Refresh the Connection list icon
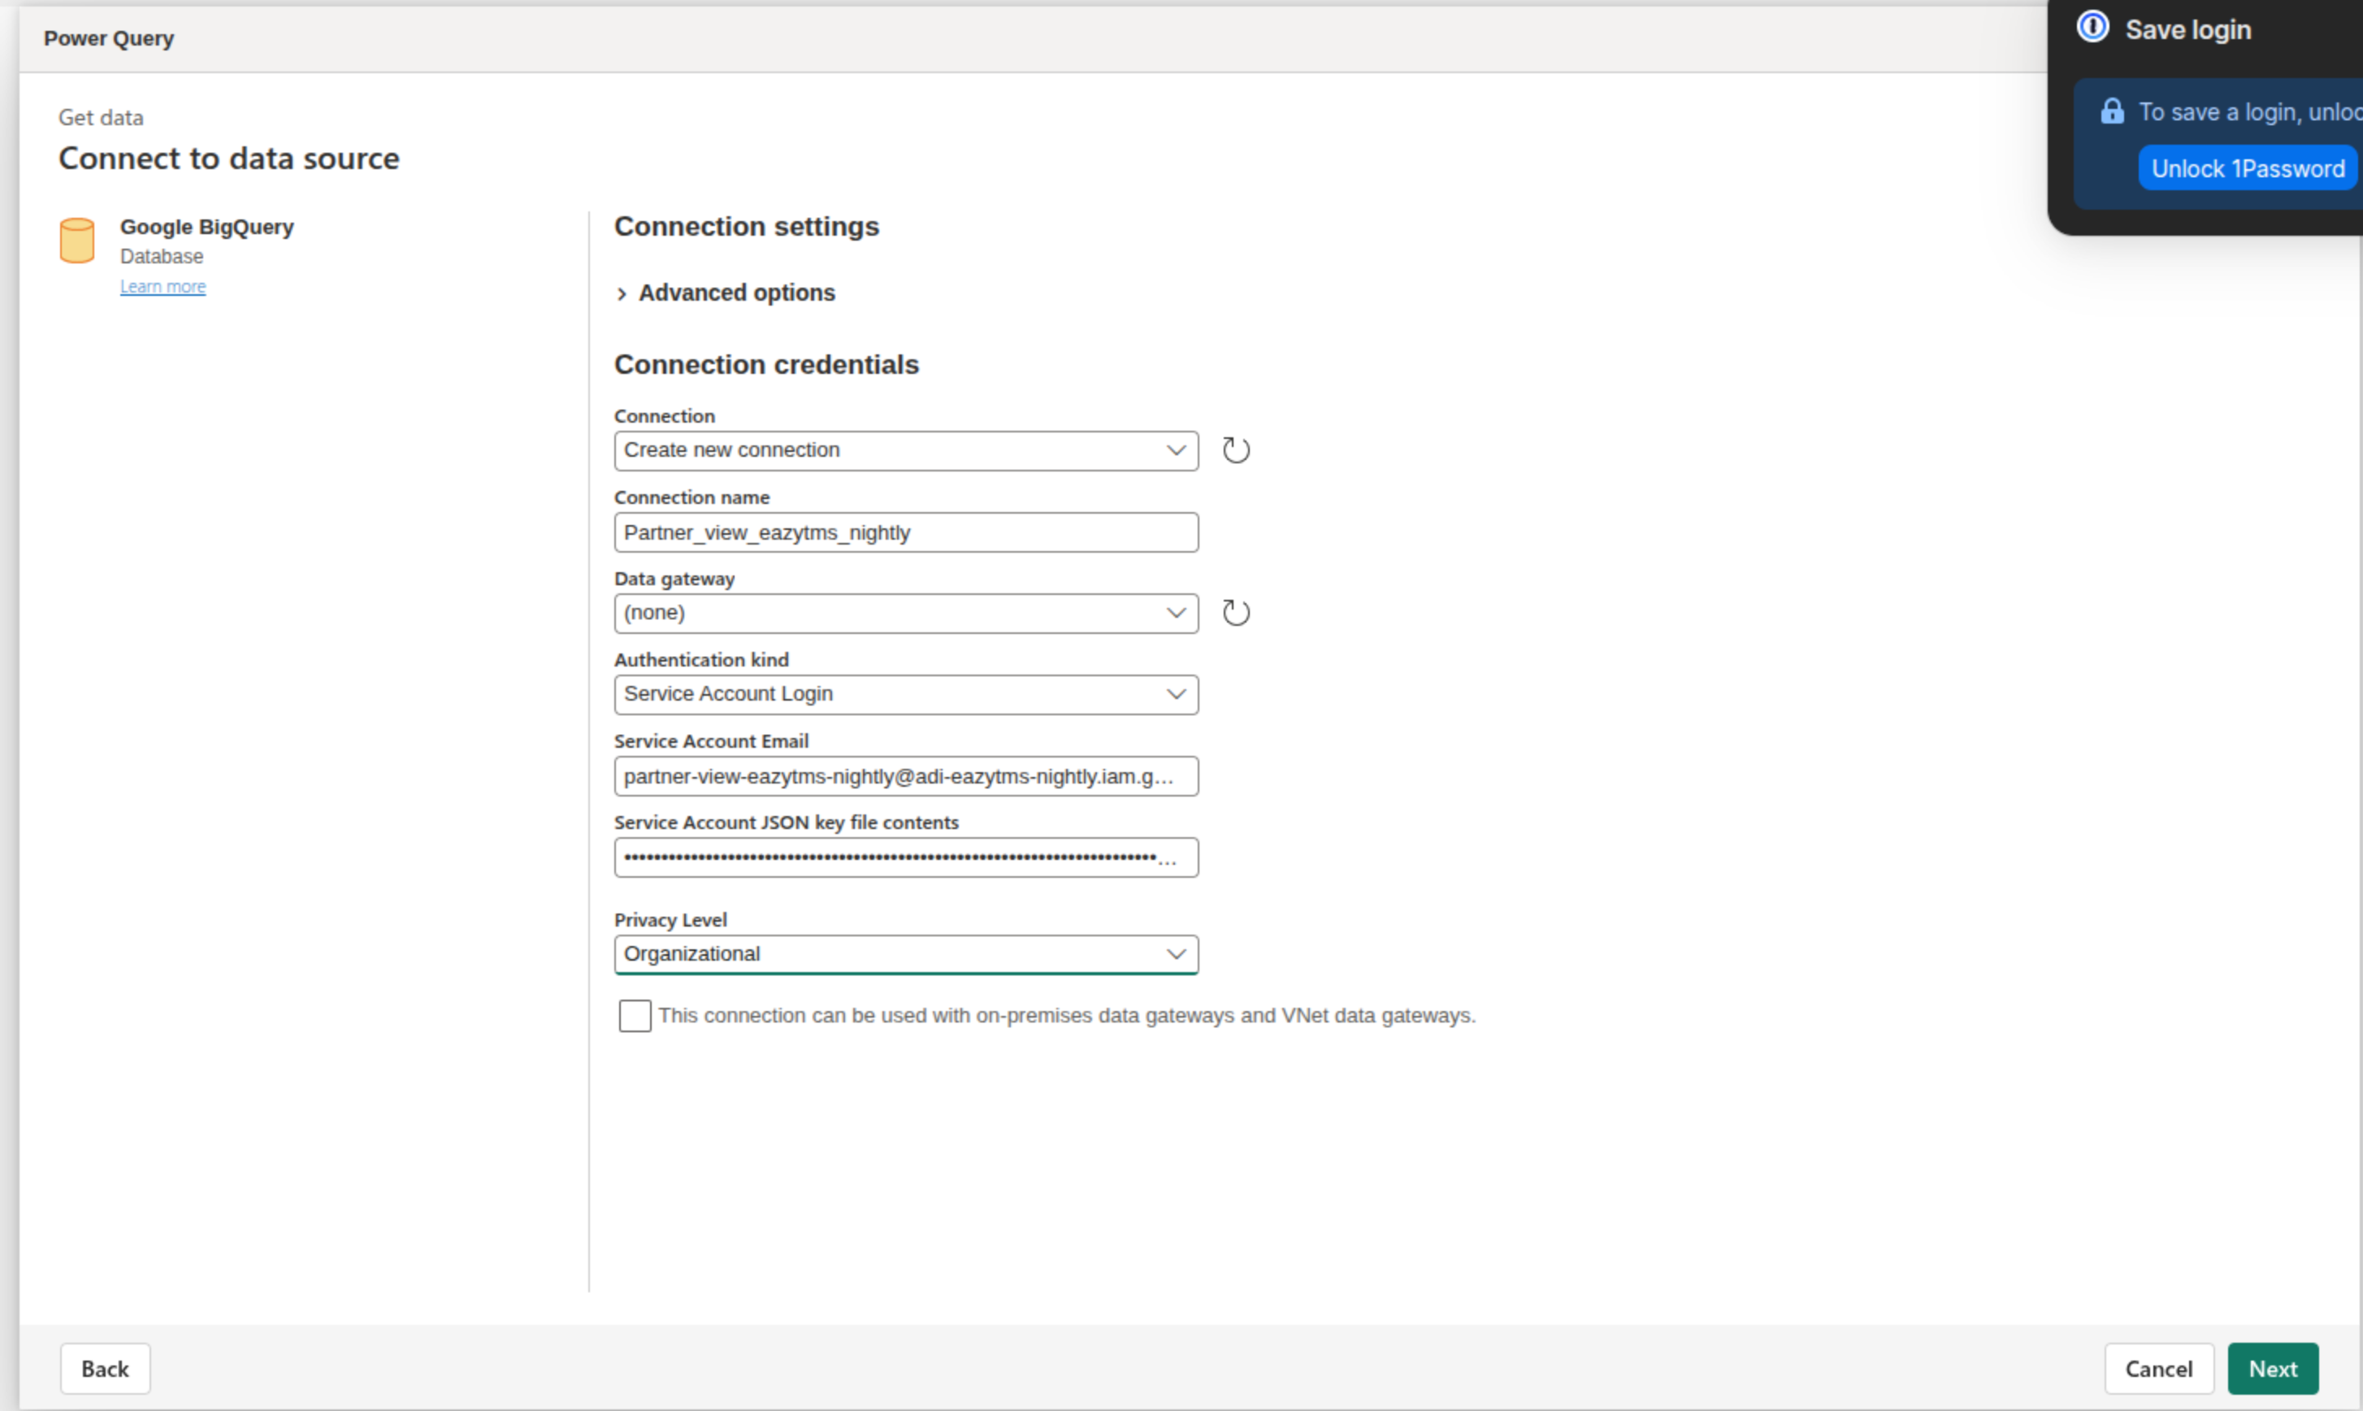Viewport: 2363px width, 1411px height. pos(1236,449)
